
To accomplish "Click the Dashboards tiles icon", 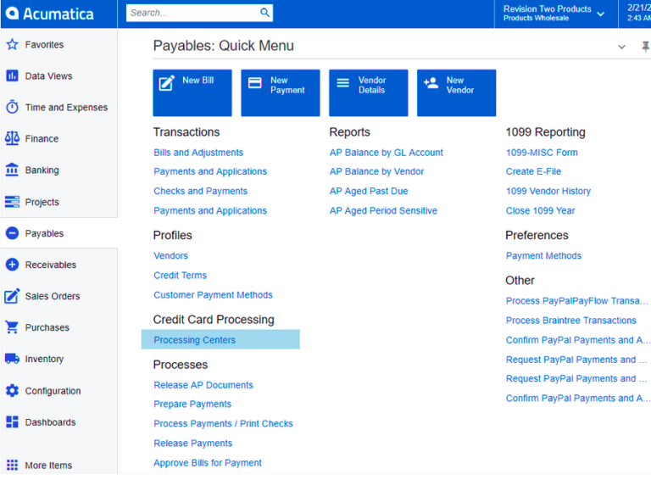I will click(x=12, y=421).
